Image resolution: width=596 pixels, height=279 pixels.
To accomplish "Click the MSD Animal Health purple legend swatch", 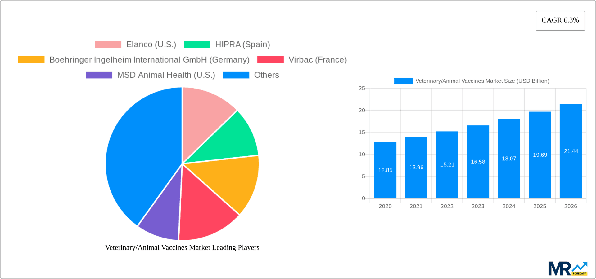I will (x=98, y=75).
